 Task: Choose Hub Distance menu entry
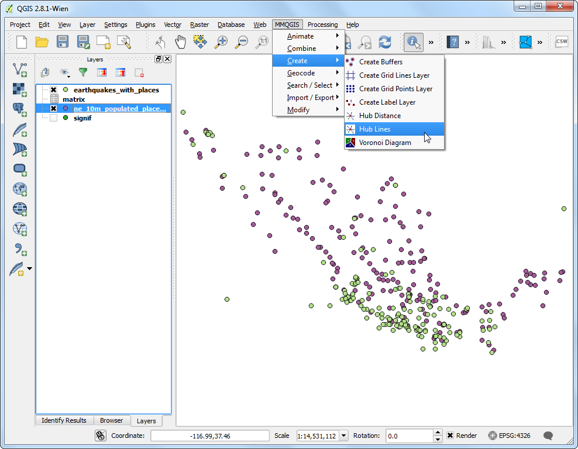[394, 116]
